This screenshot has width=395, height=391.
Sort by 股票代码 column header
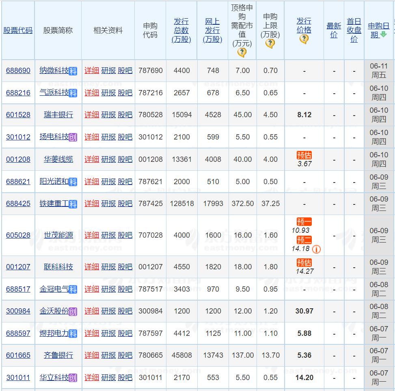coord(18,30)
